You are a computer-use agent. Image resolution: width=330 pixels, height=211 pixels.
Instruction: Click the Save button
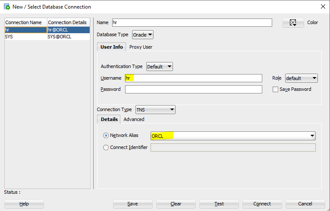click(132, 204)
